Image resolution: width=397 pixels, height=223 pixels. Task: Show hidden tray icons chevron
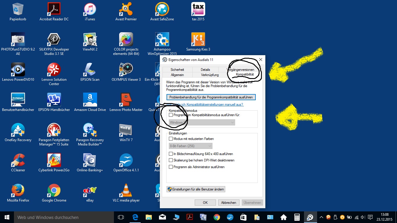tap(321, 217)
